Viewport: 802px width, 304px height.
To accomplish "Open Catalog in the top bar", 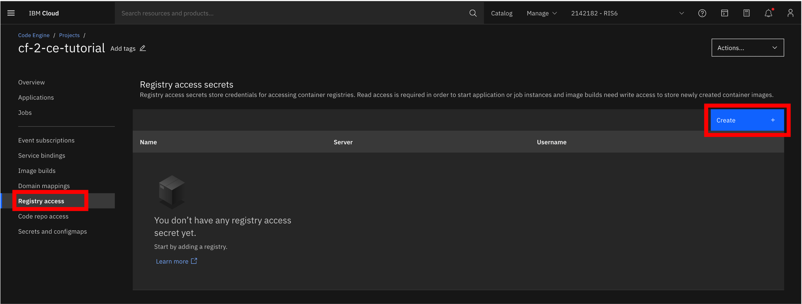I will tap(501, 13).
